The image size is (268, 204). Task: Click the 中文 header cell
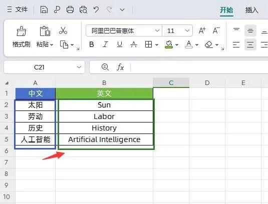(36, 93)
